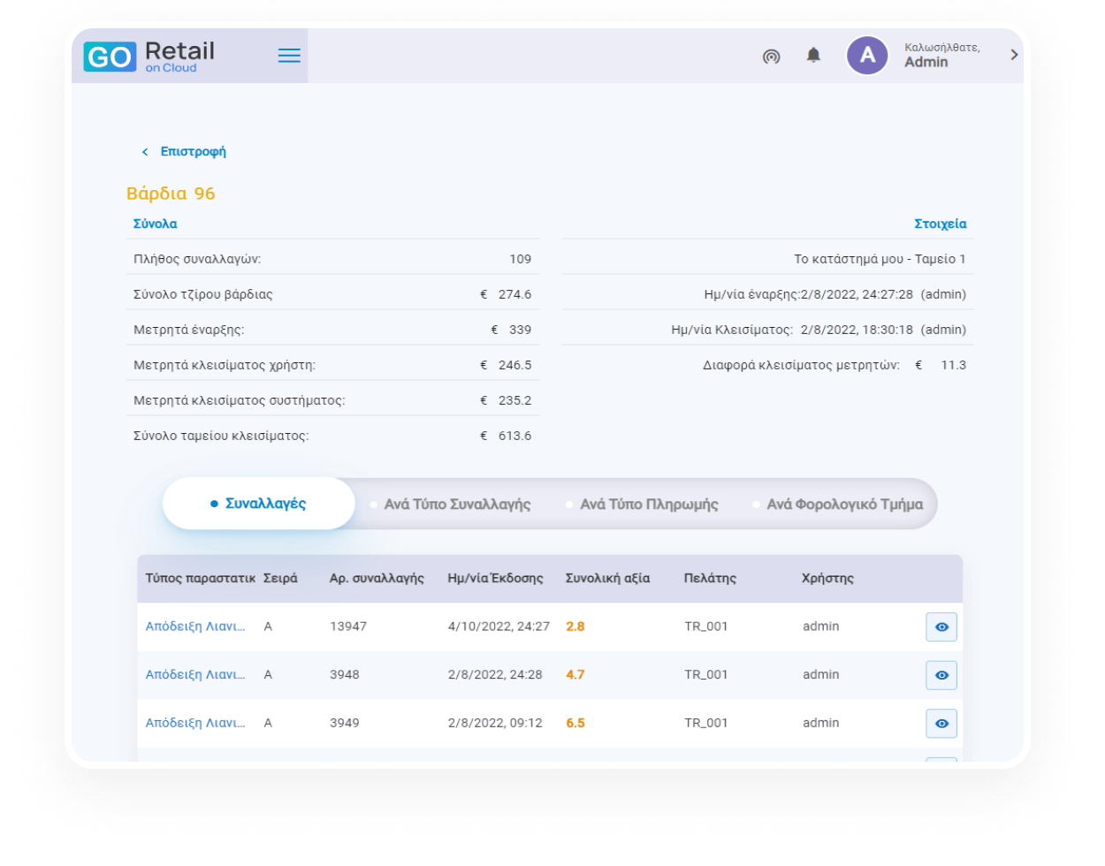Click the Admin avatar circle
This screenshot has width=1105, height=866.
[867, 56]
